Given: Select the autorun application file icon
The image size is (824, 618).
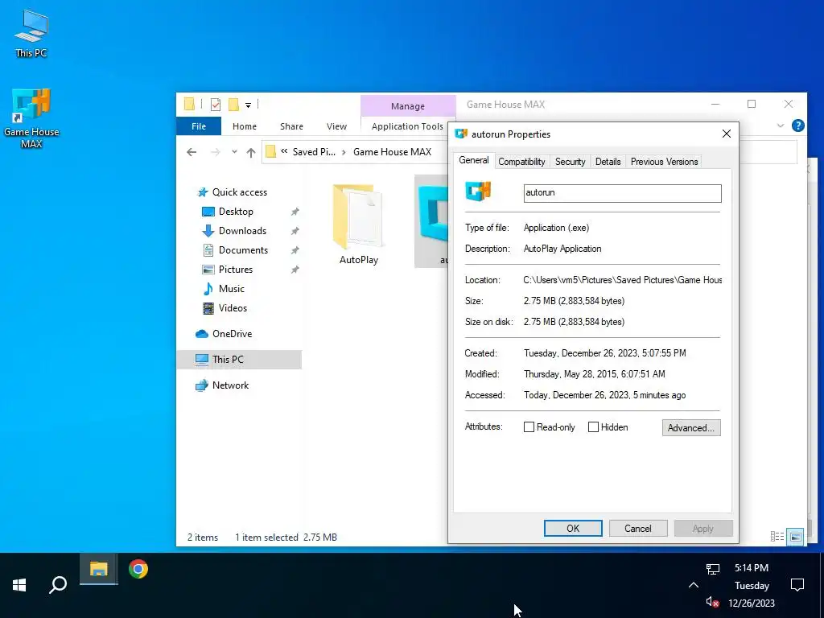Looking at the screenshot, I should [x=432, y=220].
